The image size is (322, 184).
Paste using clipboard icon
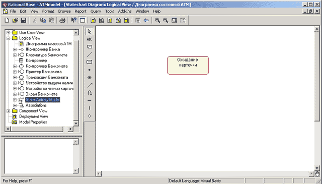click(51, 20)
